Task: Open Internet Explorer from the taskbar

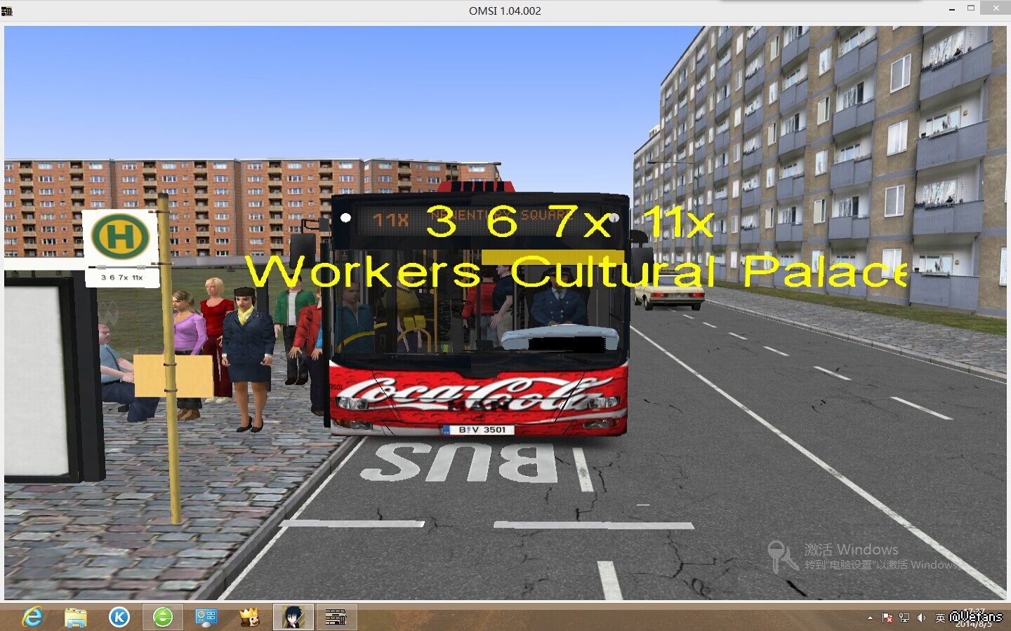Action: pyautogui.click(x=32, y=617)
